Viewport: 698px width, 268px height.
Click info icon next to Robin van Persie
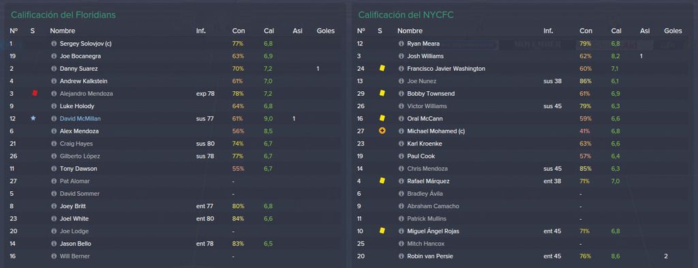401,256
